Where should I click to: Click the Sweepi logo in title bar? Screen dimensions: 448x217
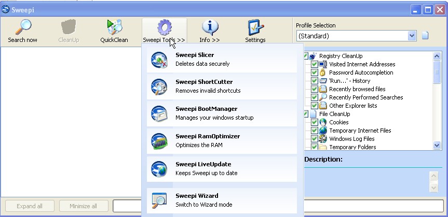5,10
